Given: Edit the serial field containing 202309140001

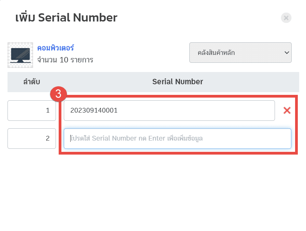Looking at the screenshot, I should coord(169,111).
